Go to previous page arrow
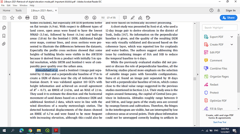The height and width of the screenshot is (134, 240). (87, 18)
